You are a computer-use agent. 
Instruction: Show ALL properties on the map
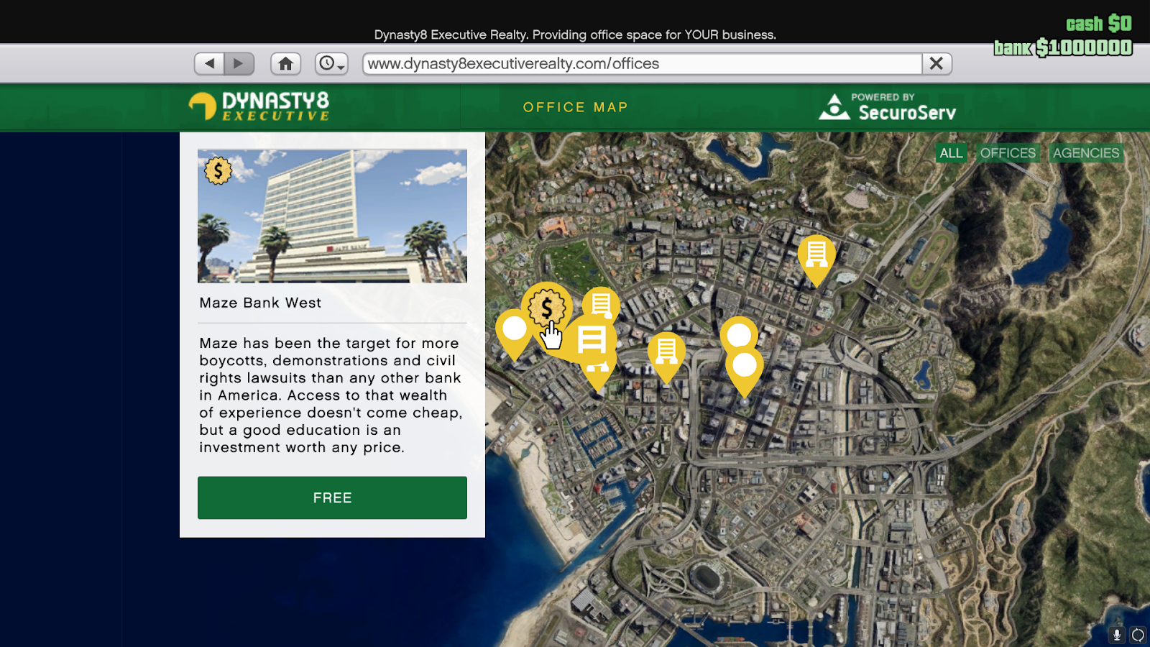[951, 153]
